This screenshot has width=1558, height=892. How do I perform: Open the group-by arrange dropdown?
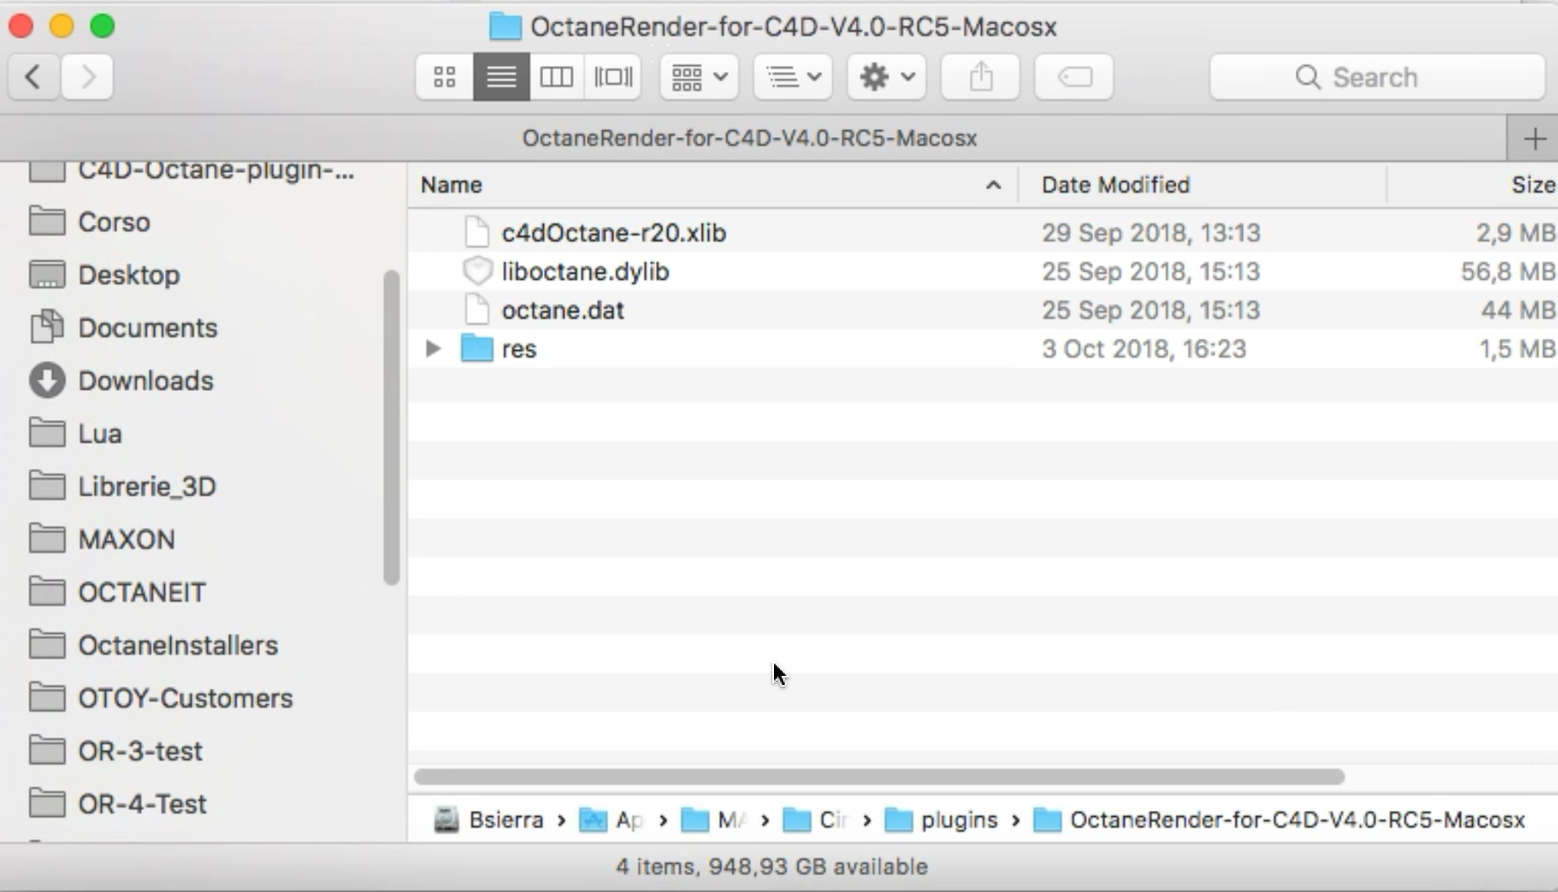pos(699,77)
